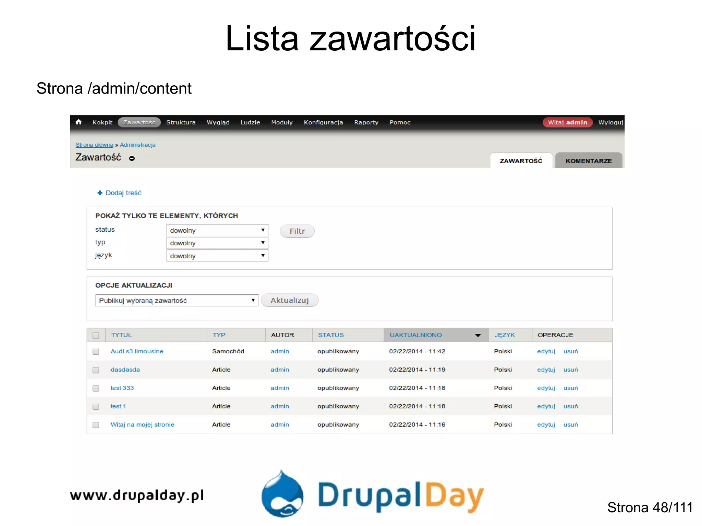Sort table by Tytuł column header

tap(121, 335)
